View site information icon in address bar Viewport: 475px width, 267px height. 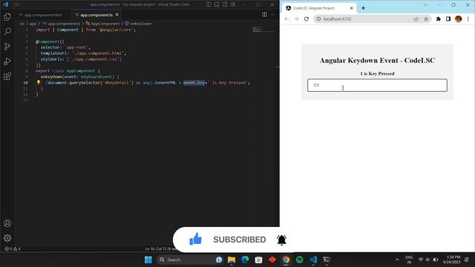(x=318, y=19)
